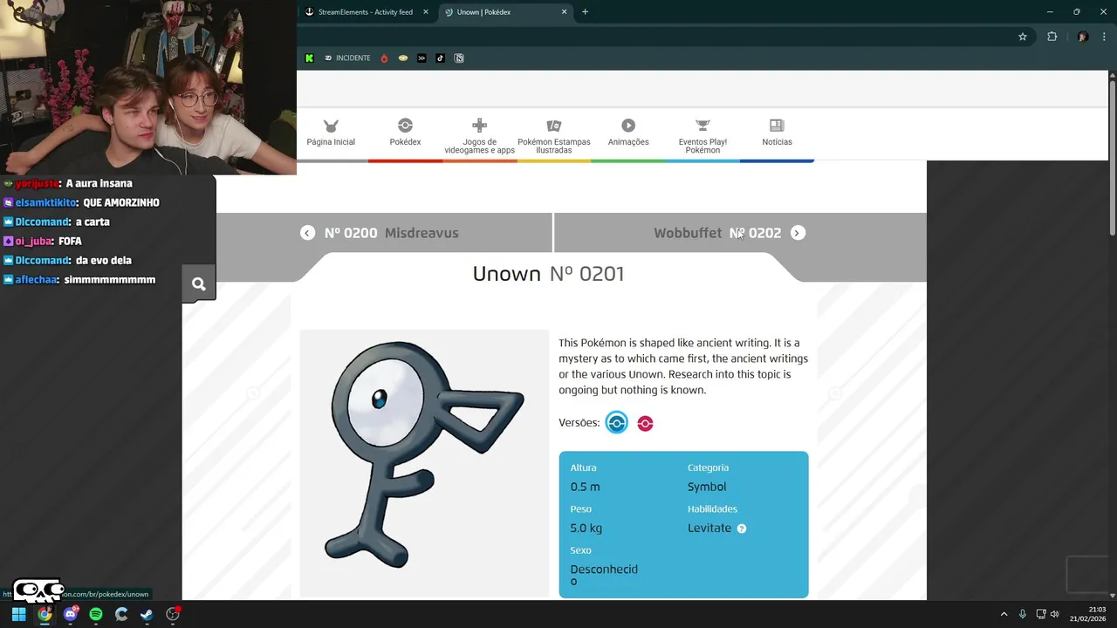
Task: Click chat username aflechaa
Action: (36, 280)
